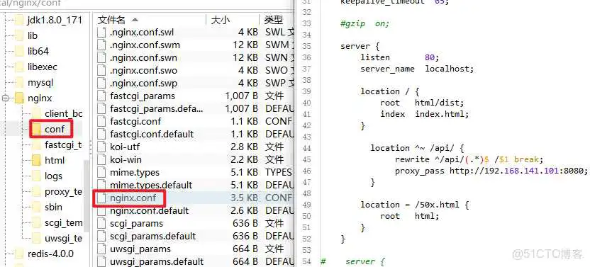Click file icon of fastcgi.conf
Viewport: 590px width, 267px height.
click(101, 122)
